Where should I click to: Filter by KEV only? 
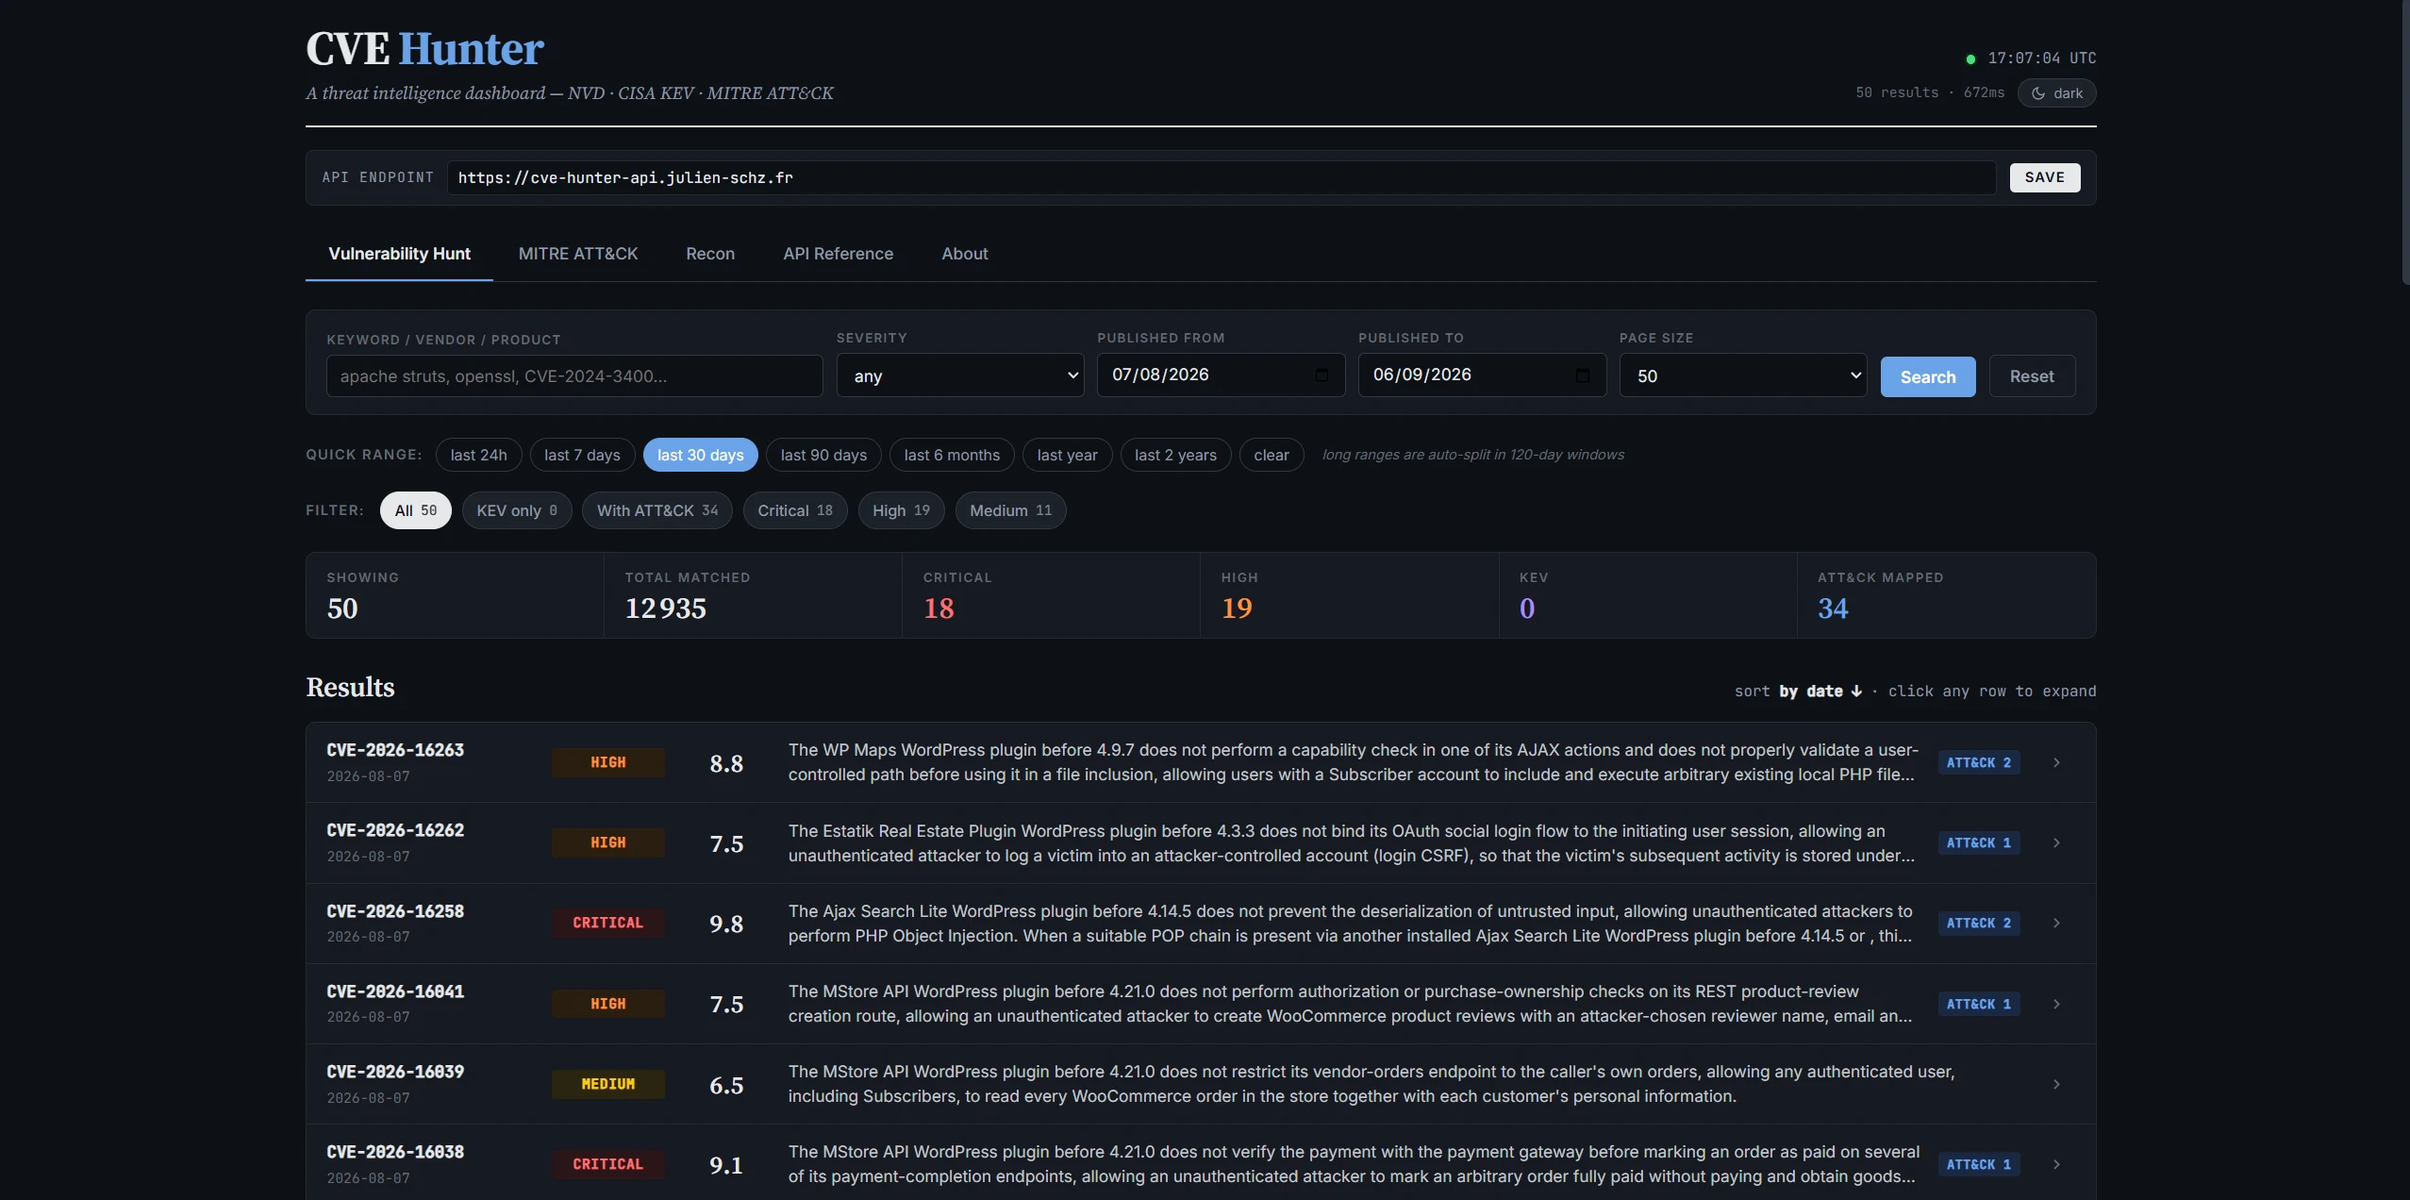517,510
